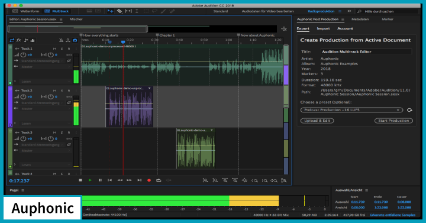The height and width of the screenshot is (223, 426).
Task: Click the Track 1 volume knob
Action: point(23,55)
